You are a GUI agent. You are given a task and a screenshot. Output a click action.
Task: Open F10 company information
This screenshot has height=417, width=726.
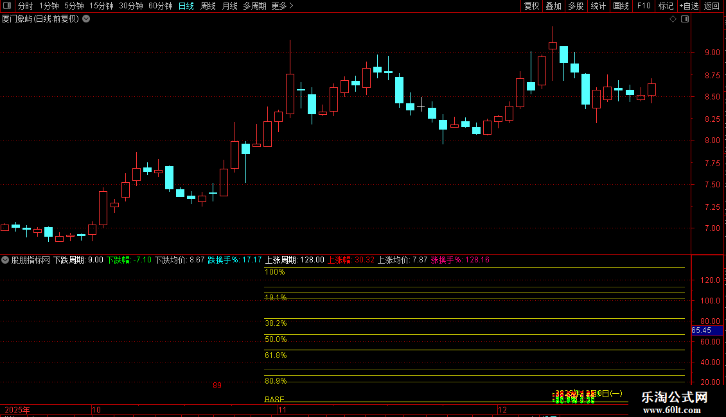coord(644,6)
